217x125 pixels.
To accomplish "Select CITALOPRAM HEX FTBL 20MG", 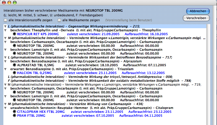I will [x=41, y=112].
